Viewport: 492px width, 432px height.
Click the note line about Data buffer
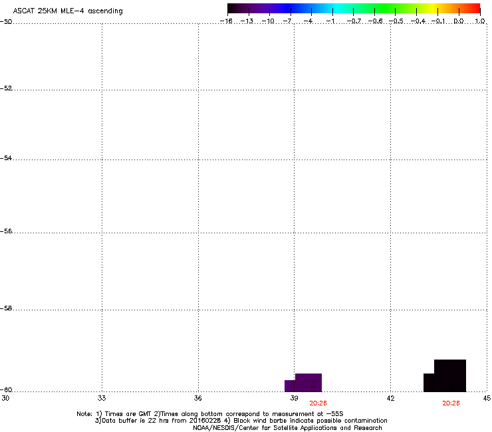click(241, 421)
